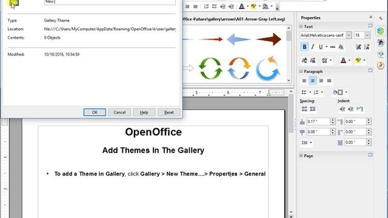Collapse the Paragraph section in Properties

[301, 71]
